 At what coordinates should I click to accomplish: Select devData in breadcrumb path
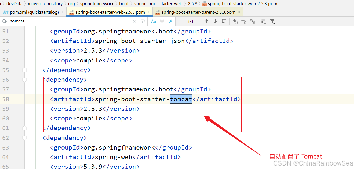(14, 4)
